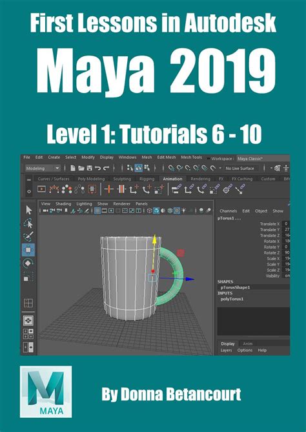Open the Mesh Tools menu
The width and height of the screenshot is (306, 432).
(192, 158)
